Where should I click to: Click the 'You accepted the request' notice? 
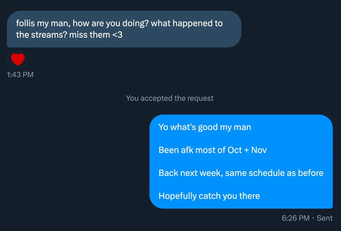[170, 98]
